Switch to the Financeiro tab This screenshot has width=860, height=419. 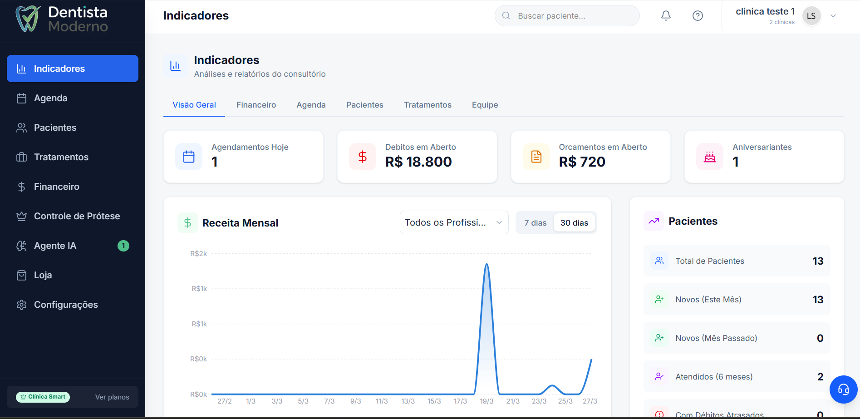tap(256, 105)
